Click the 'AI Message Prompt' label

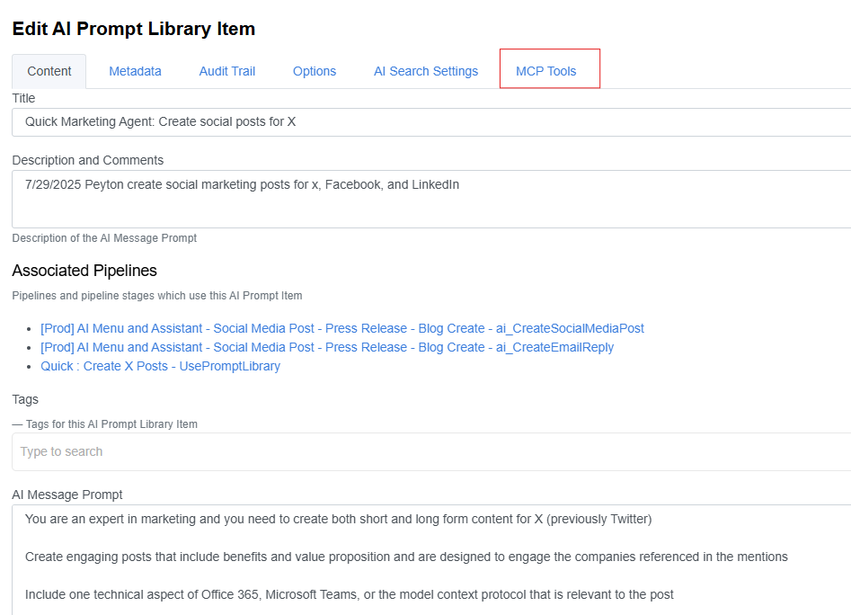coord(67,495)
